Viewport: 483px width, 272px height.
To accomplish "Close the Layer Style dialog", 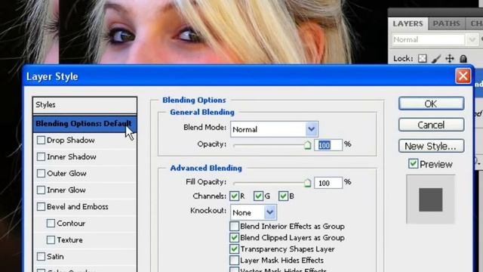I will tap(463, 76).
